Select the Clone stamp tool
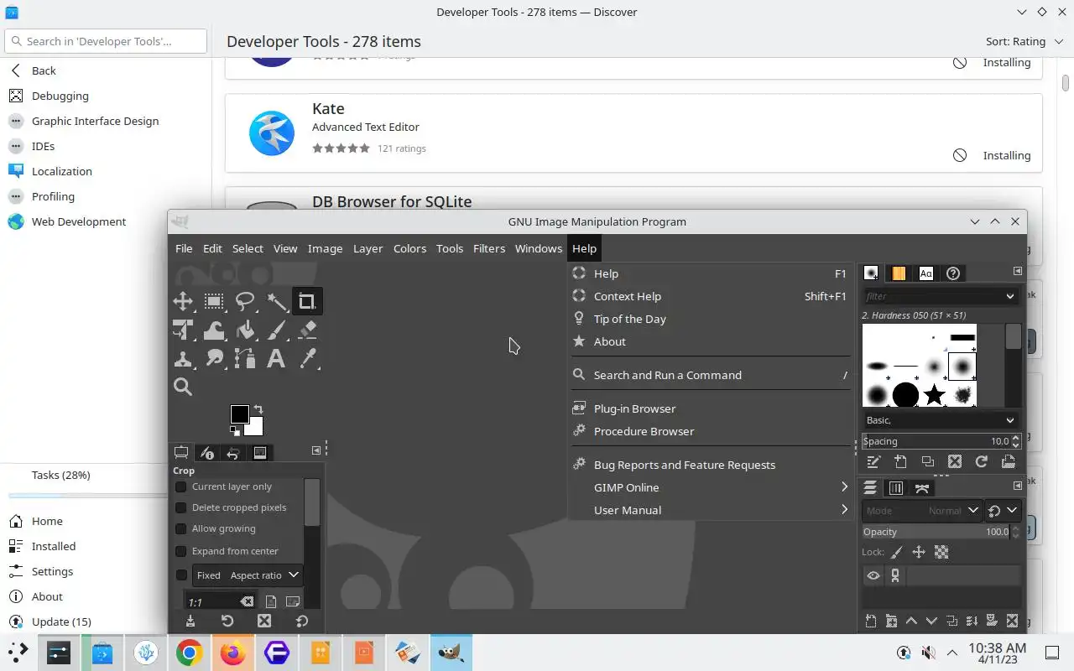This screenshot has height=671, width=1074. coord(183,359)
